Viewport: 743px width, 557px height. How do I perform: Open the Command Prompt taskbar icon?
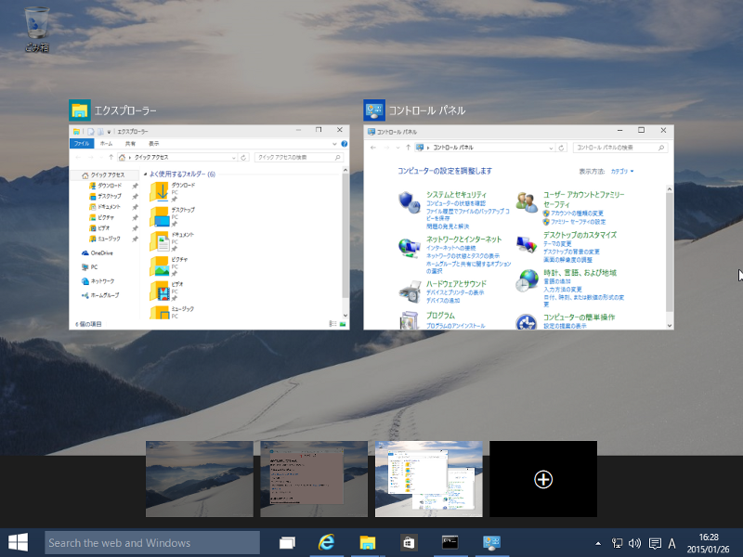pyautogui.click(x=450, y=542)
